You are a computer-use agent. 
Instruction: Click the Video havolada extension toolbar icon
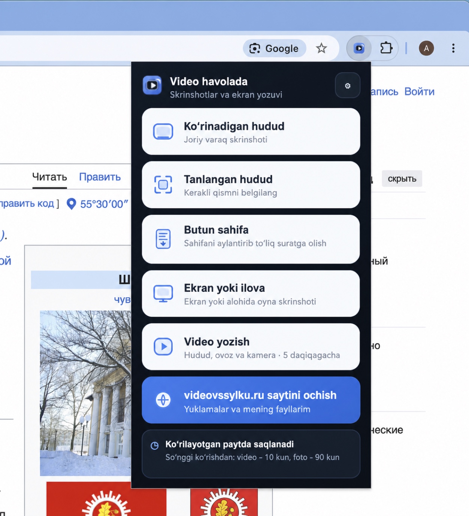(x=359, y=48)
